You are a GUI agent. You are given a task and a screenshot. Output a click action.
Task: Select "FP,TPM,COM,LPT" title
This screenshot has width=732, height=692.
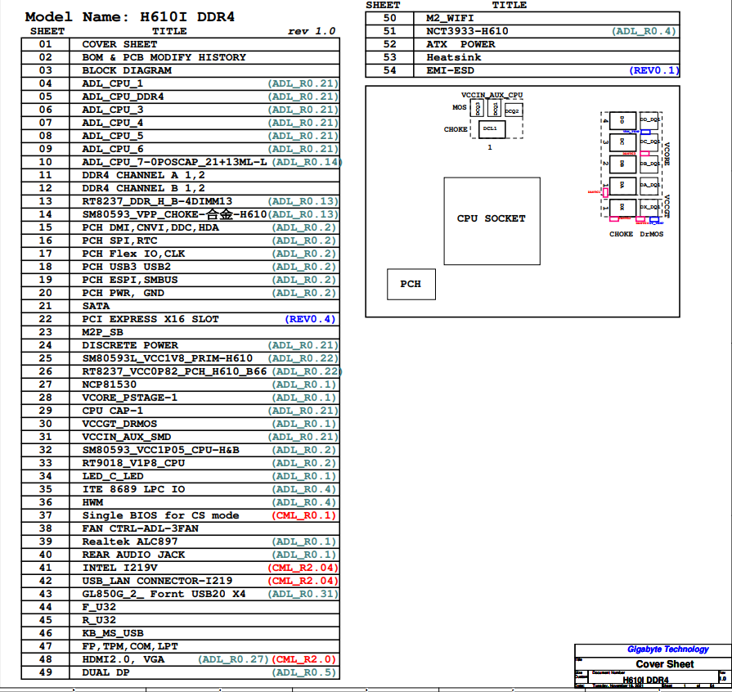(130, 645)
